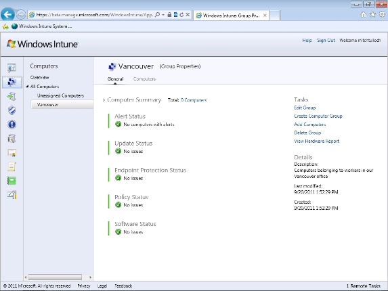Open Administration tools icon in sidebar

pos(12,195)
